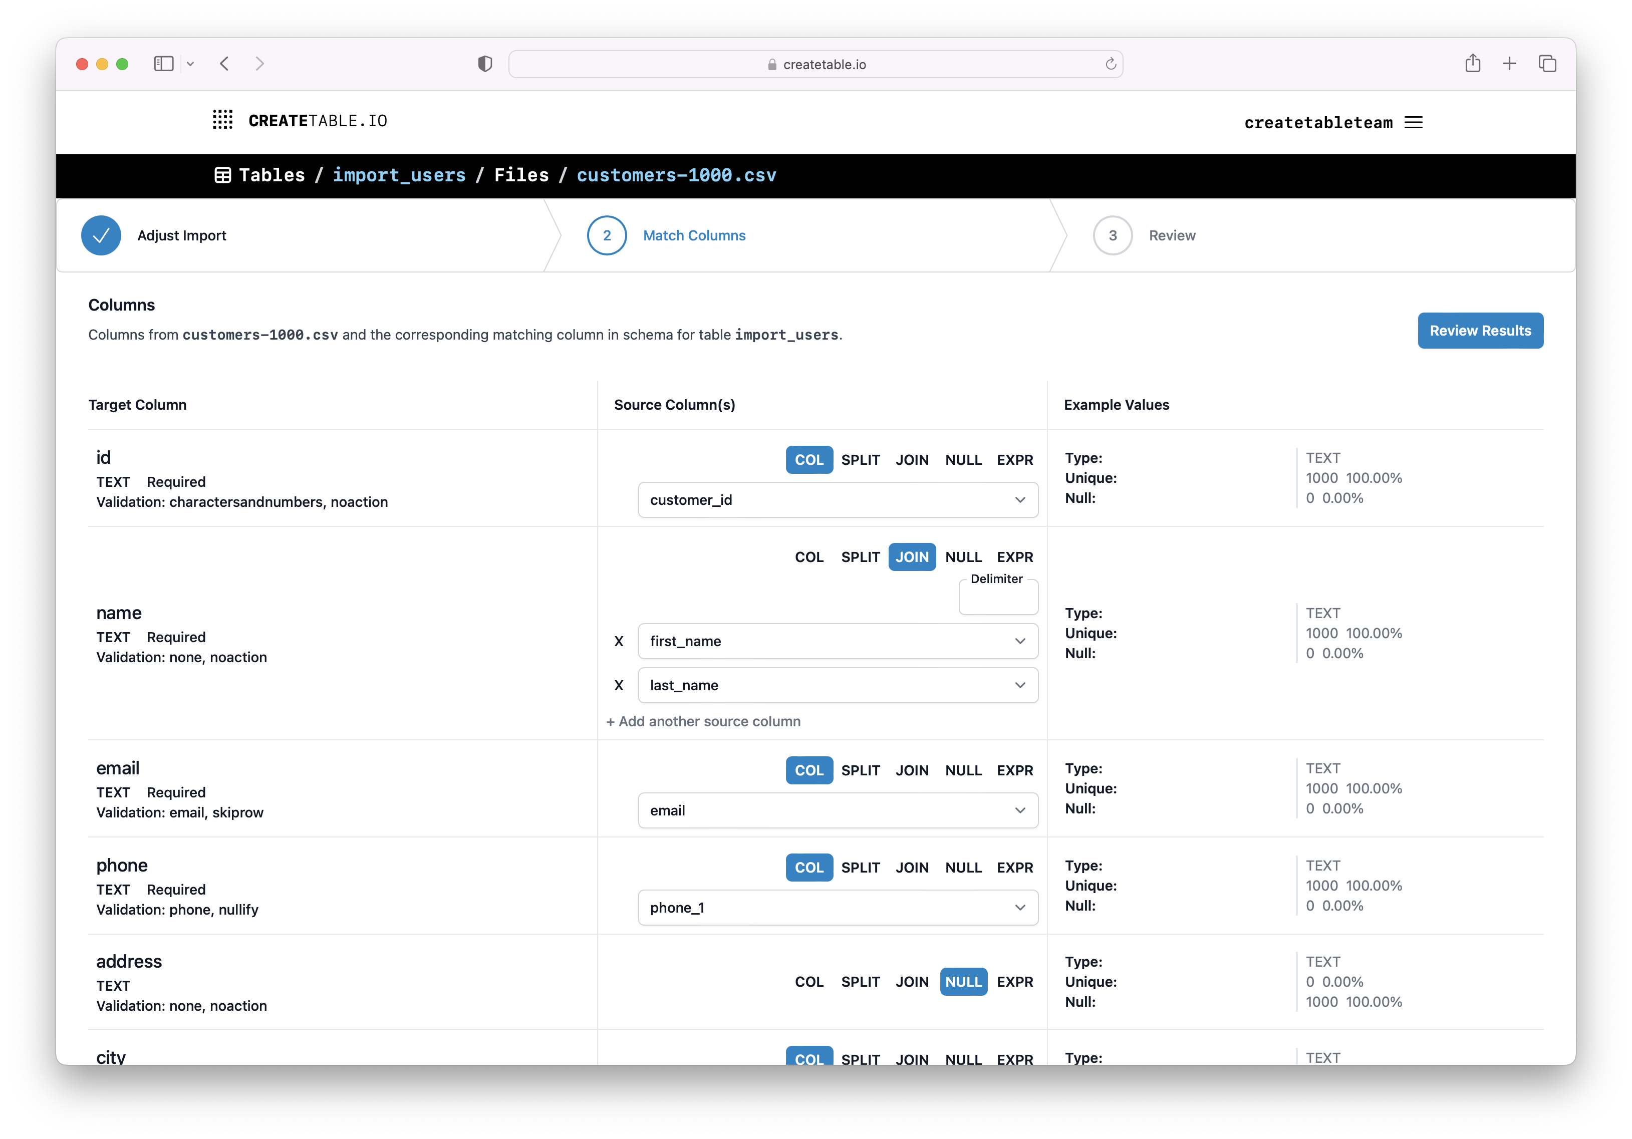The height and width of the screenshot is (1139, 1632).
Task: Open the Safari share icon
Action: tap(1473, 63)
